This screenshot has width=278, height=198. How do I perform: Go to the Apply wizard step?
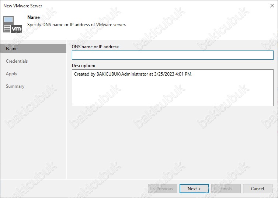click(x=11, y=74)
